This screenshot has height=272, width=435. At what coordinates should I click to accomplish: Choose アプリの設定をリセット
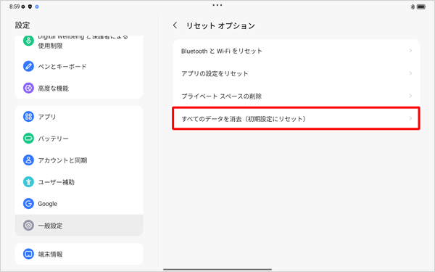click(x=297, y=73)
